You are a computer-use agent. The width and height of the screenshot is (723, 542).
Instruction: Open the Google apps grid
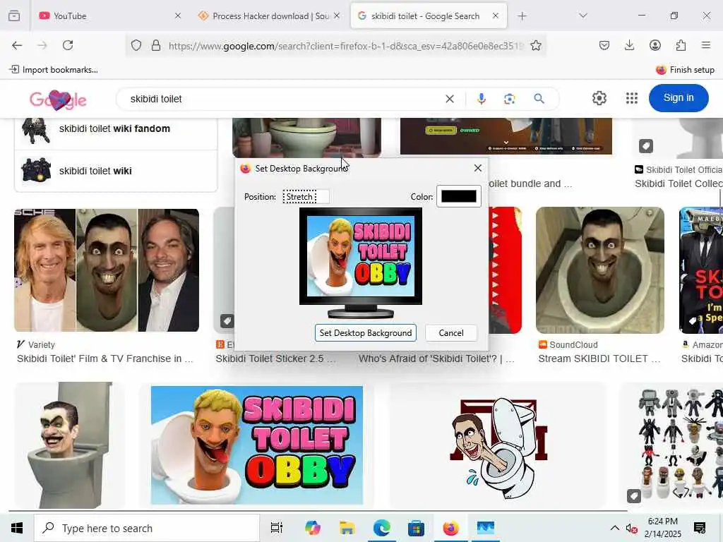[x=632, y=98]
